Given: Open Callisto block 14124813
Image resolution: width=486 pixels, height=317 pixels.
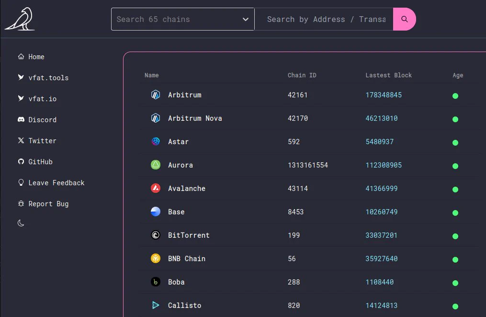Looking at the screenshot, I should click(381, 305).
